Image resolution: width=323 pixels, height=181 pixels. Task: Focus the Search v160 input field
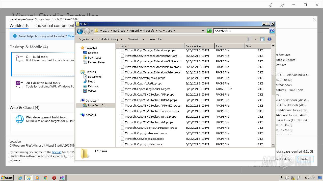point(241,31)
